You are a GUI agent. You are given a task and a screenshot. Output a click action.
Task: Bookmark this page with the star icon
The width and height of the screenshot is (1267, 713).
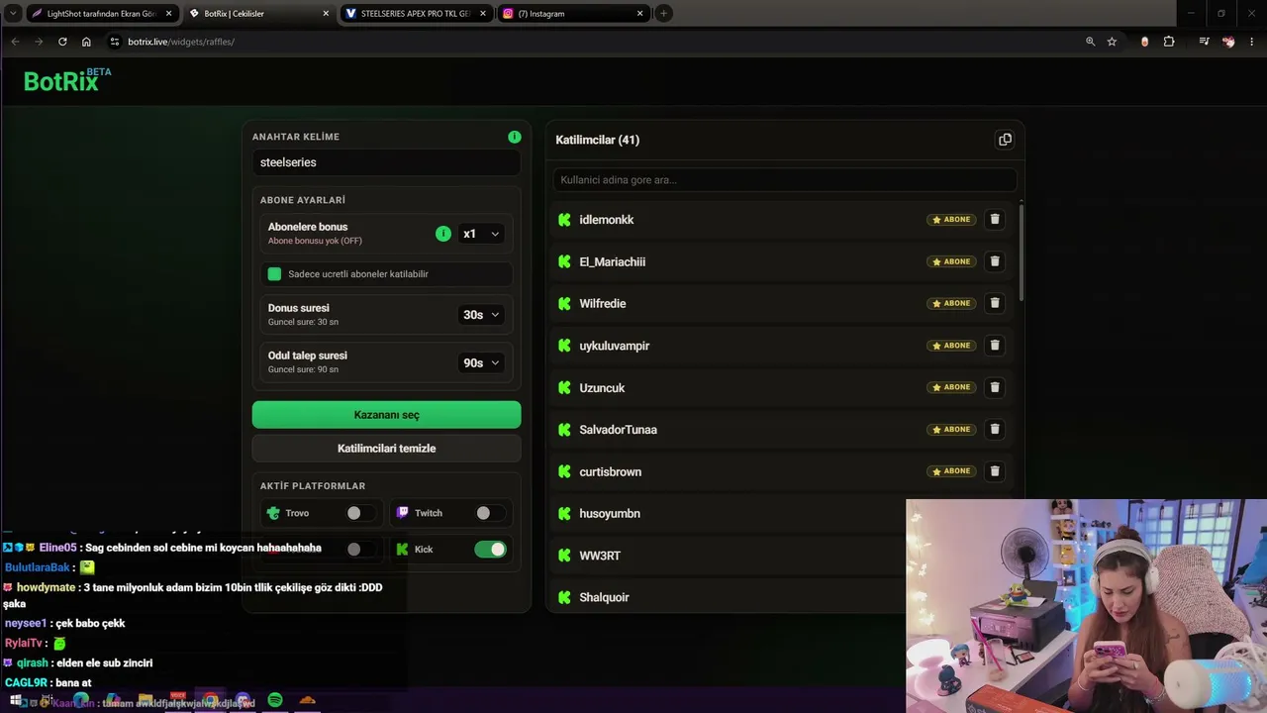tap(1112, 42)
